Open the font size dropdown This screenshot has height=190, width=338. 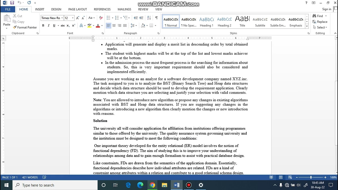coord(73,18)
